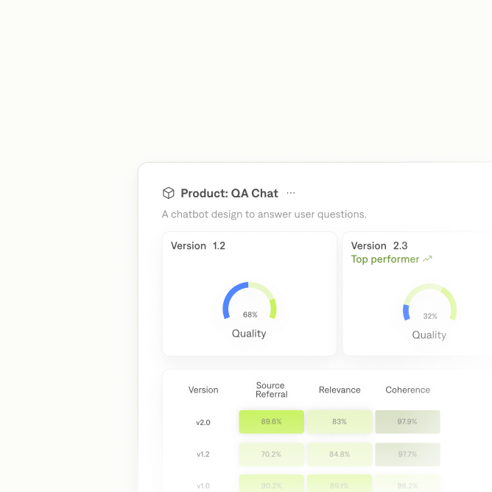Viewport: 492px width, 492px height.
Task: Click the Top performer trend arrow icon
Action: click(x=427, y=259)
